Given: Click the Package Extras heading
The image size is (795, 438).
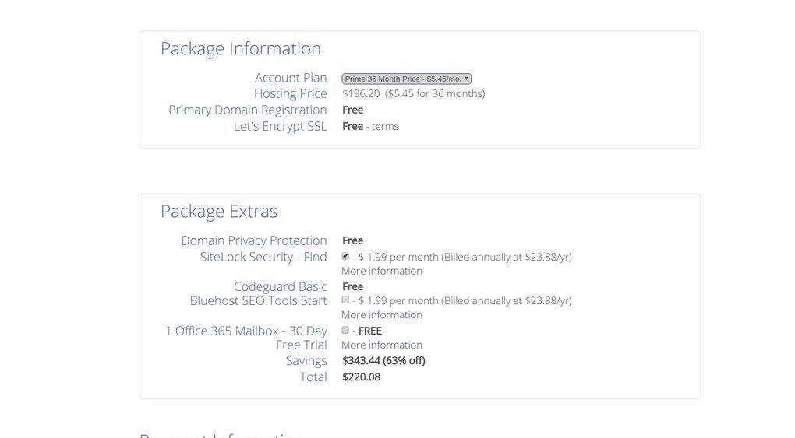Looking at the screenshot, I should click(x=219, y=211).
